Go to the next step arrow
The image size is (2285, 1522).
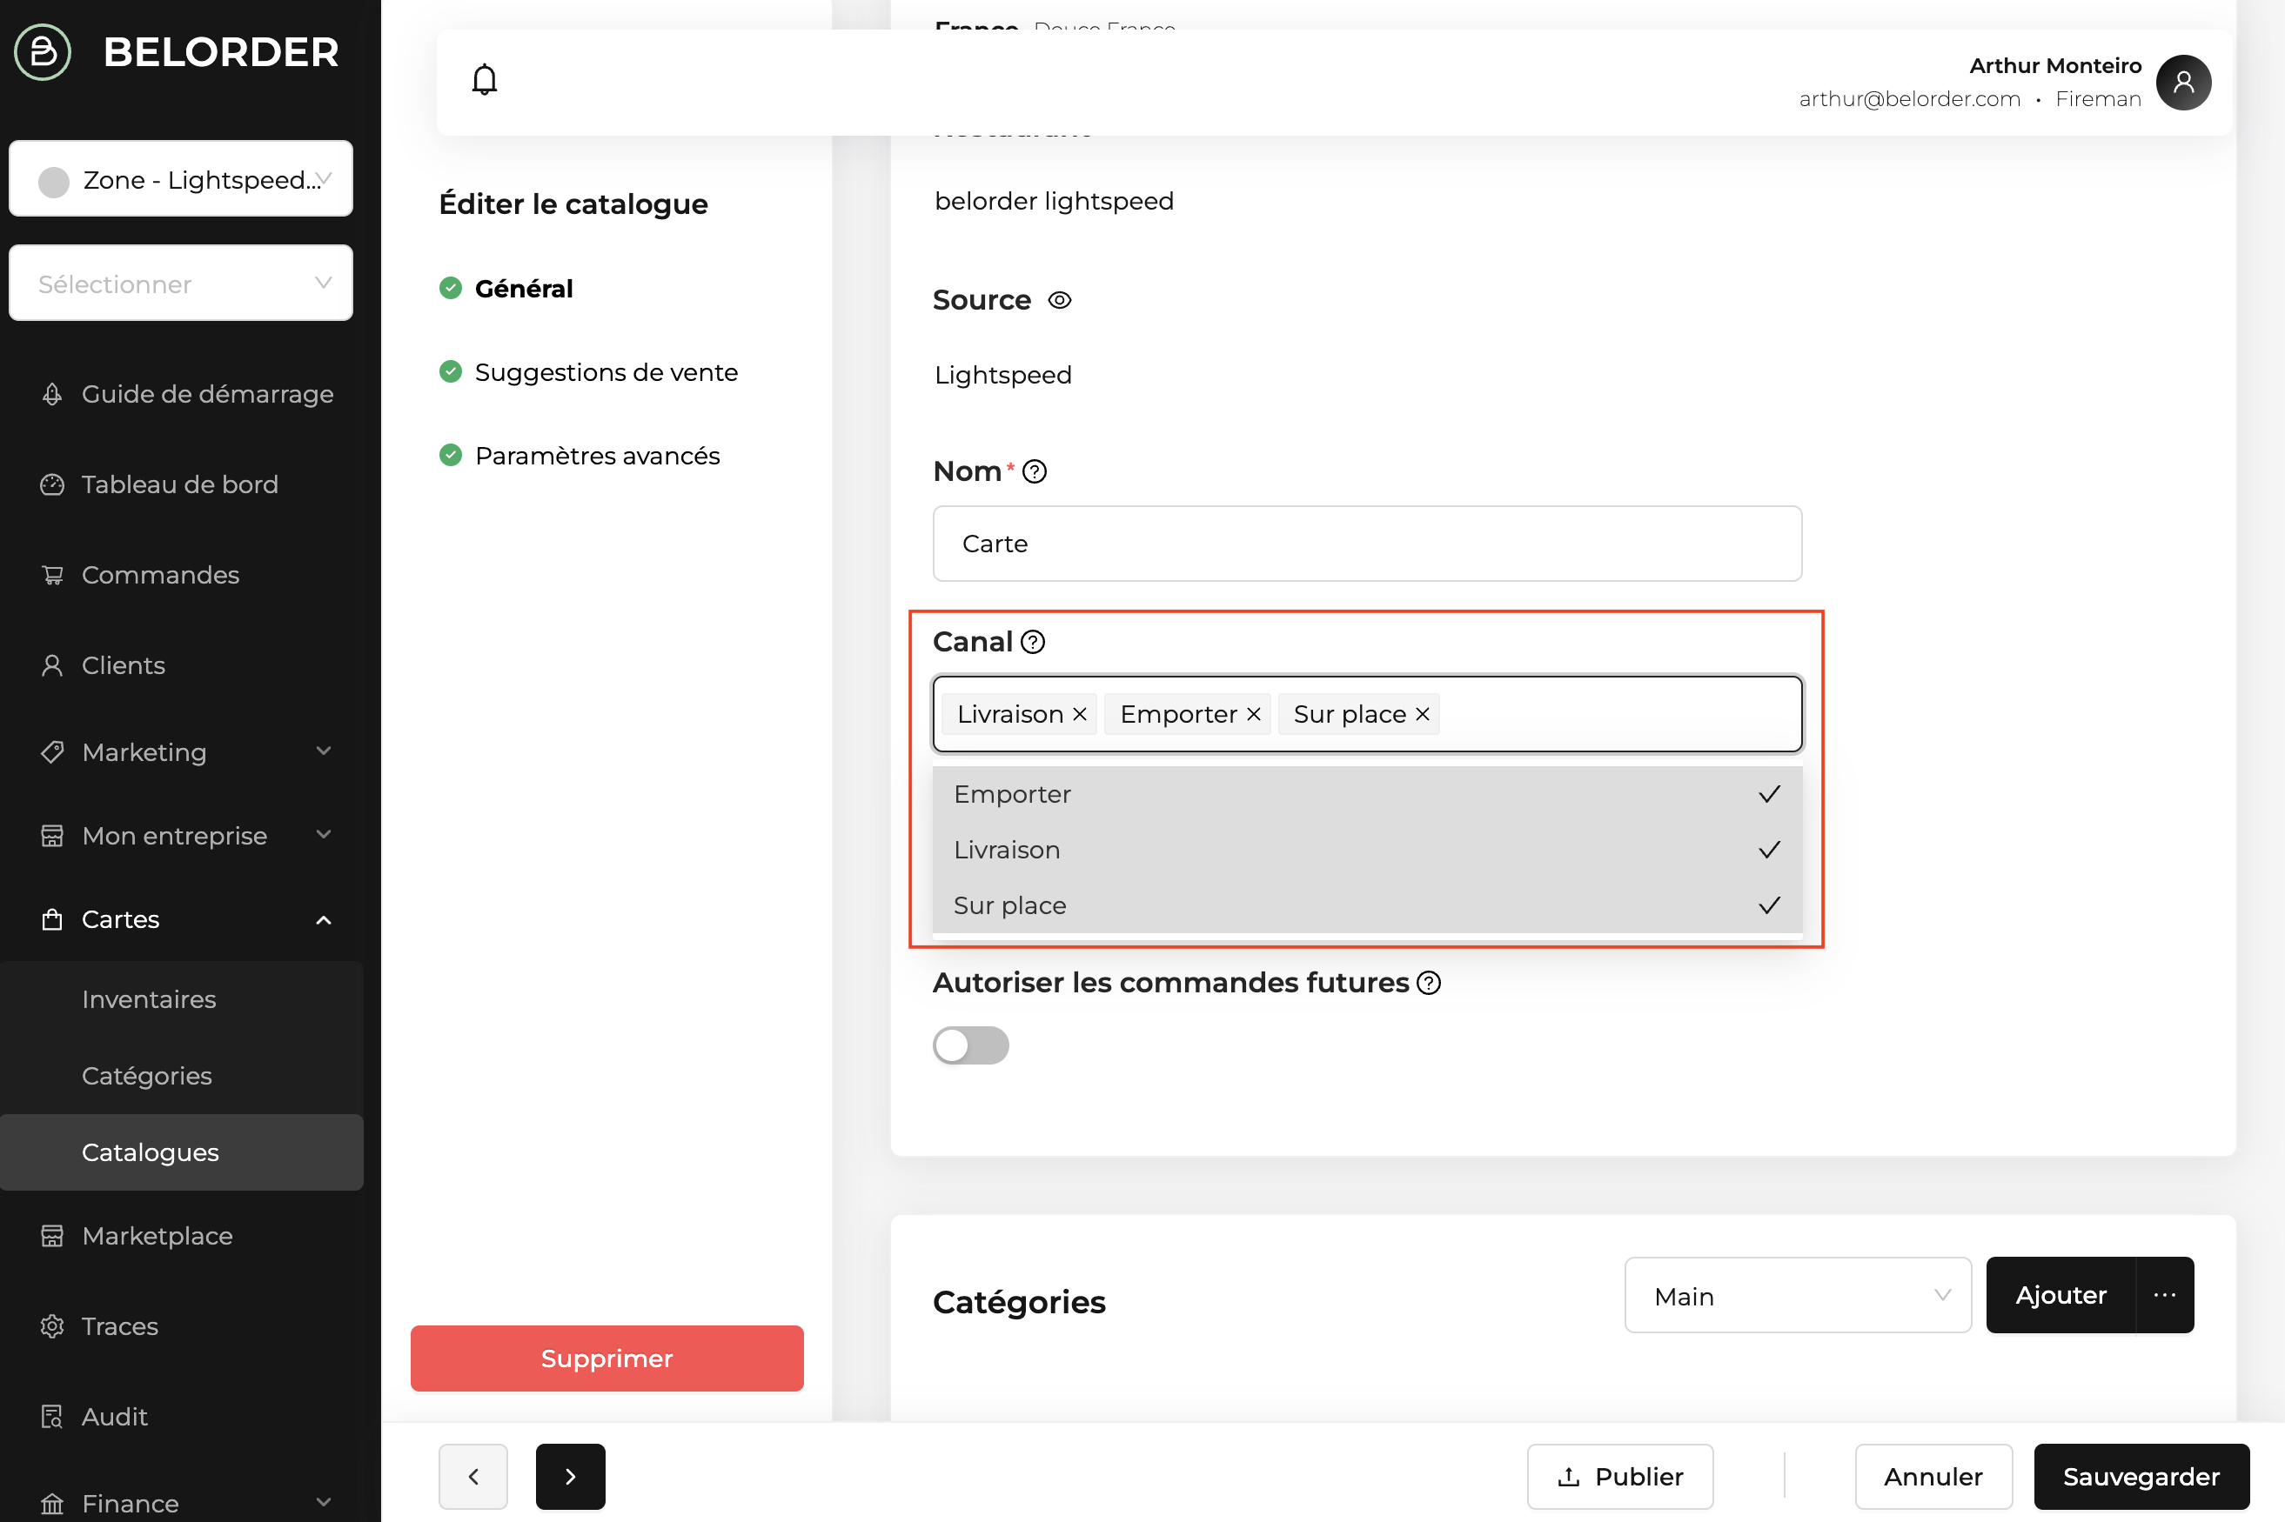point(570,1477)
